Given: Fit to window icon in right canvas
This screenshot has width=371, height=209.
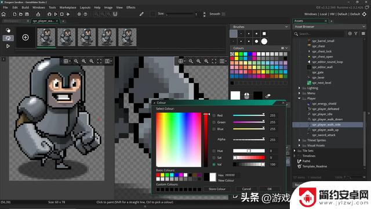Looking at the screenshot, I should click(x=214, y=61).
